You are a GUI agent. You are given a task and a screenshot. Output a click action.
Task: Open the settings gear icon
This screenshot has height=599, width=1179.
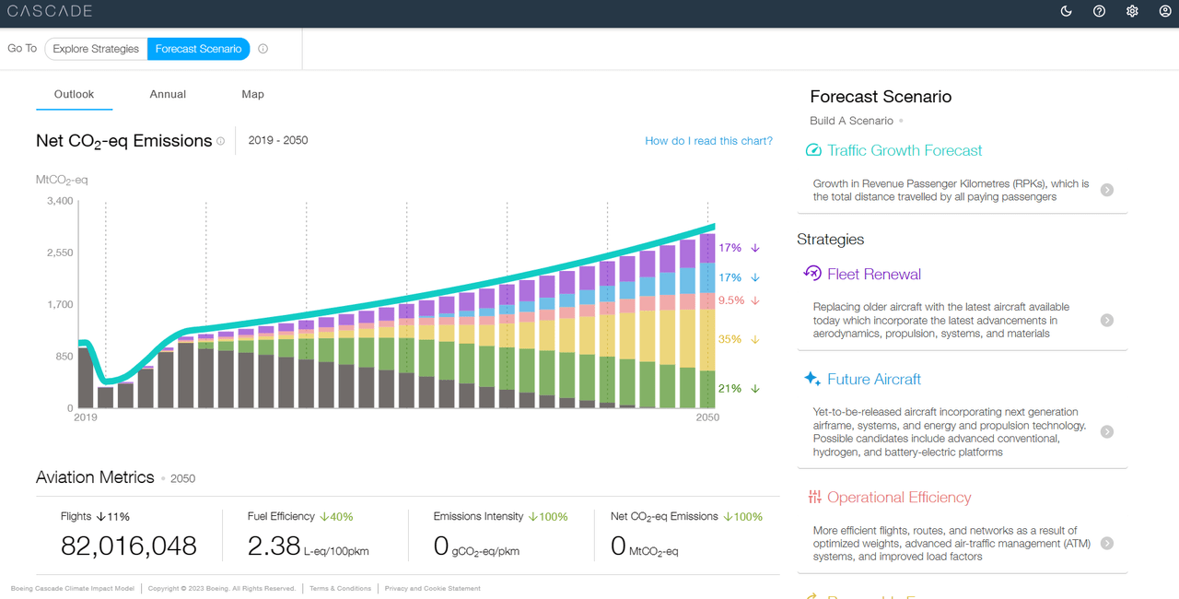tap(1132, 11)
